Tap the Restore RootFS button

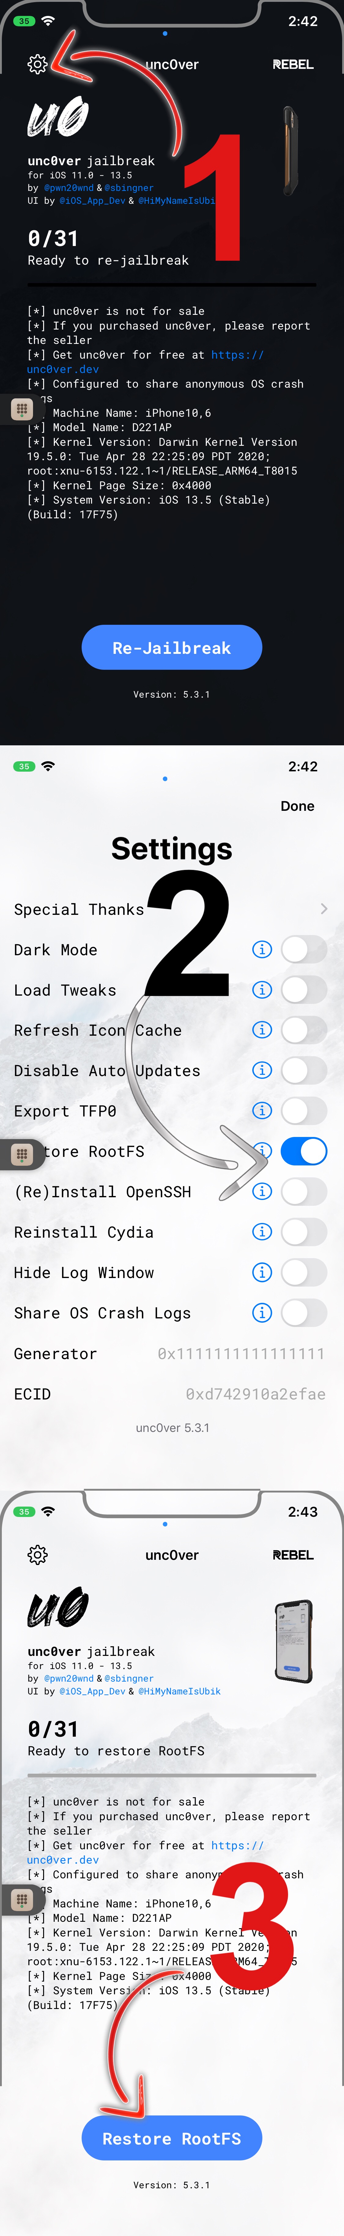(172, 2138)
